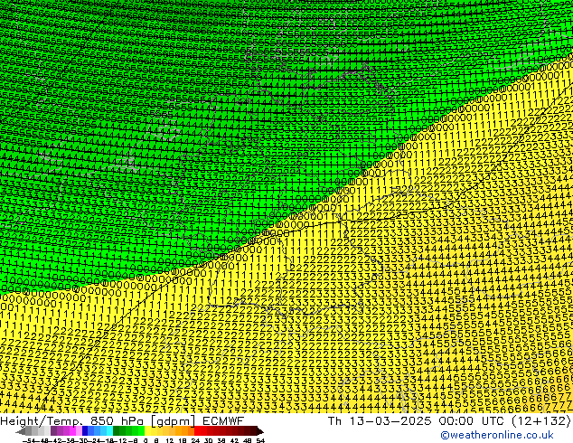Click the gray left arrow end of legend
The height and width of the screenshot is (443, 573).
click(21, 431)
